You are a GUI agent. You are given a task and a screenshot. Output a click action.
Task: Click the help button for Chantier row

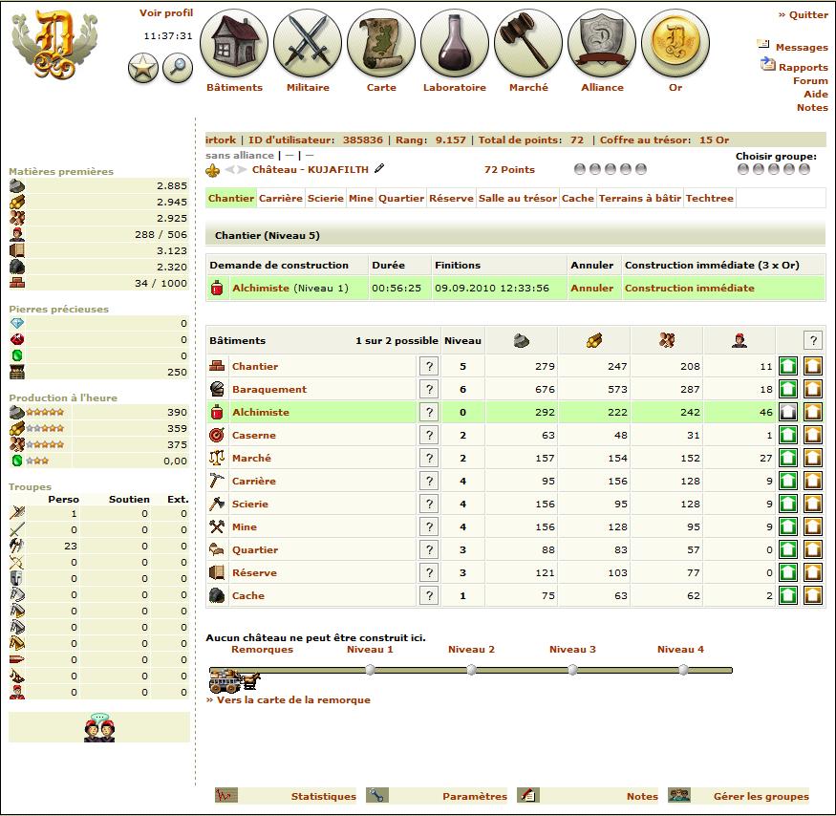coord(429,366)
